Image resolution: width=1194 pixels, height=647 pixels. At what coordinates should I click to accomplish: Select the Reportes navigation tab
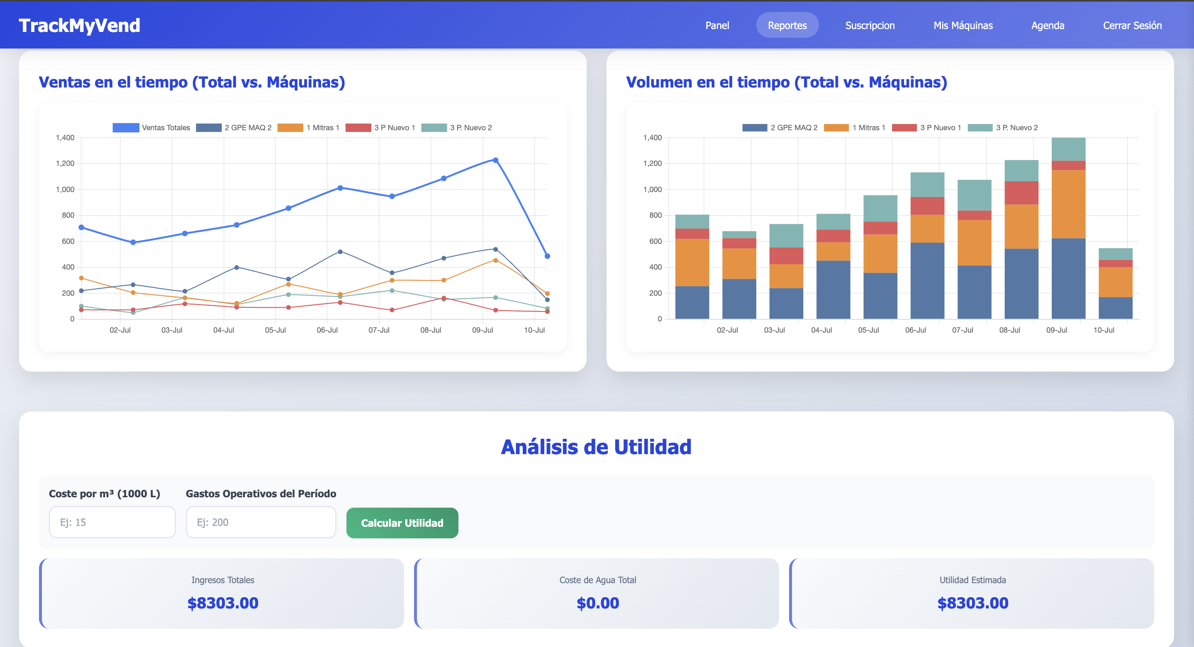787,25
